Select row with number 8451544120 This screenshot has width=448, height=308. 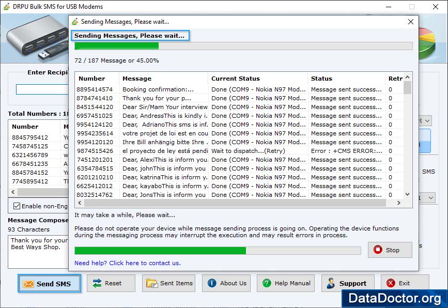click(239, 107)
